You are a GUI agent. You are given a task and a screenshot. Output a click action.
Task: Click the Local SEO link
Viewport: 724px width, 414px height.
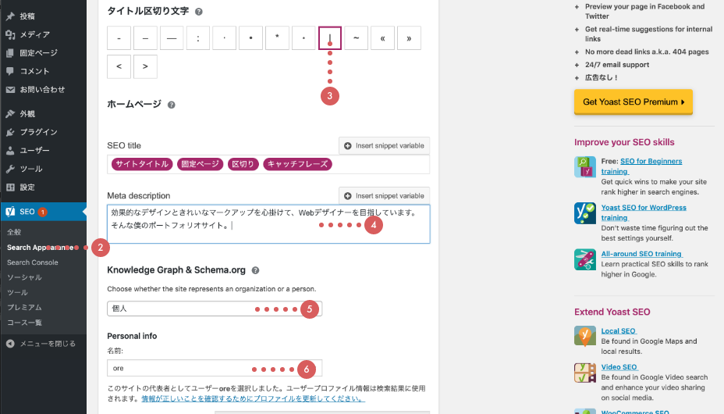click(x=619, y=331)
